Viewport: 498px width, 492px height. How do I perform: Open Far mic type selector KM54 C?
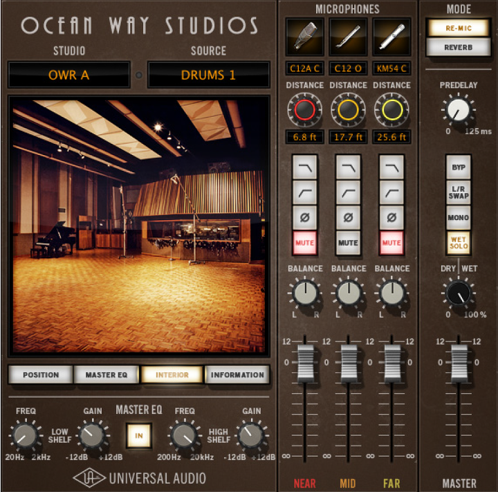tap(391, 69)
